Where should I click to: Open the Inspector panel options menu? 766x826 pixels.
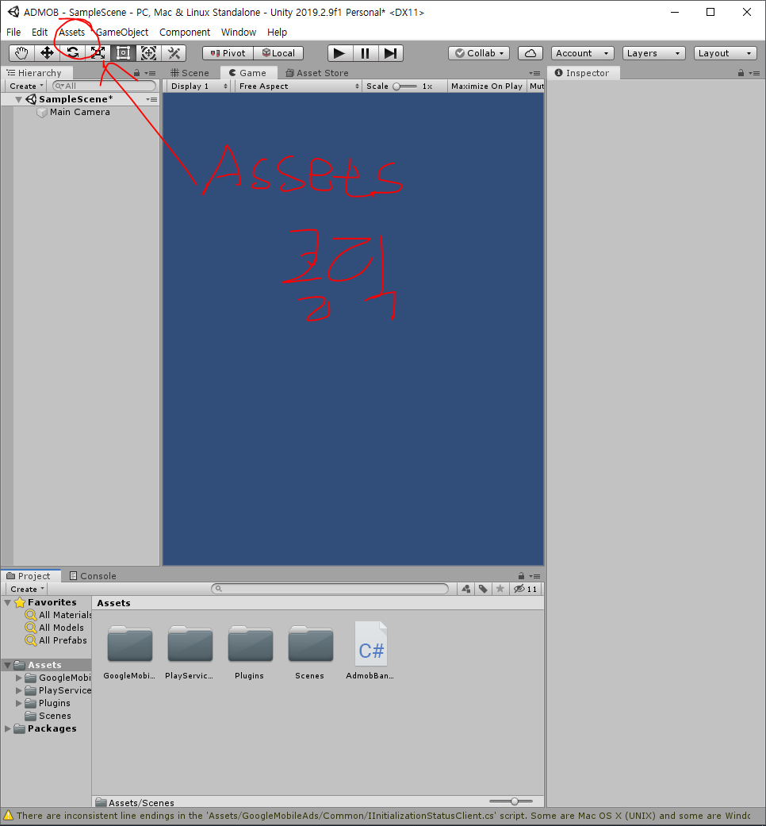click(754, 73)
